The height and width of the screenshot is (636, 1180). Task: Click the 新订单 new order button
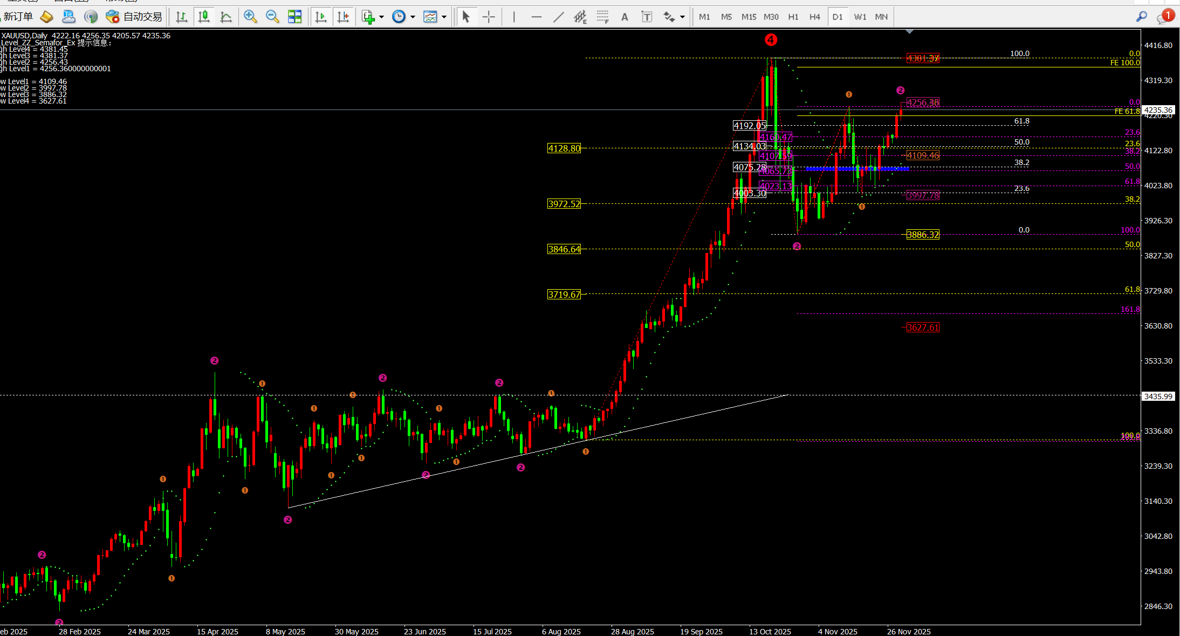pyautogui.click(x=18, y=17)
